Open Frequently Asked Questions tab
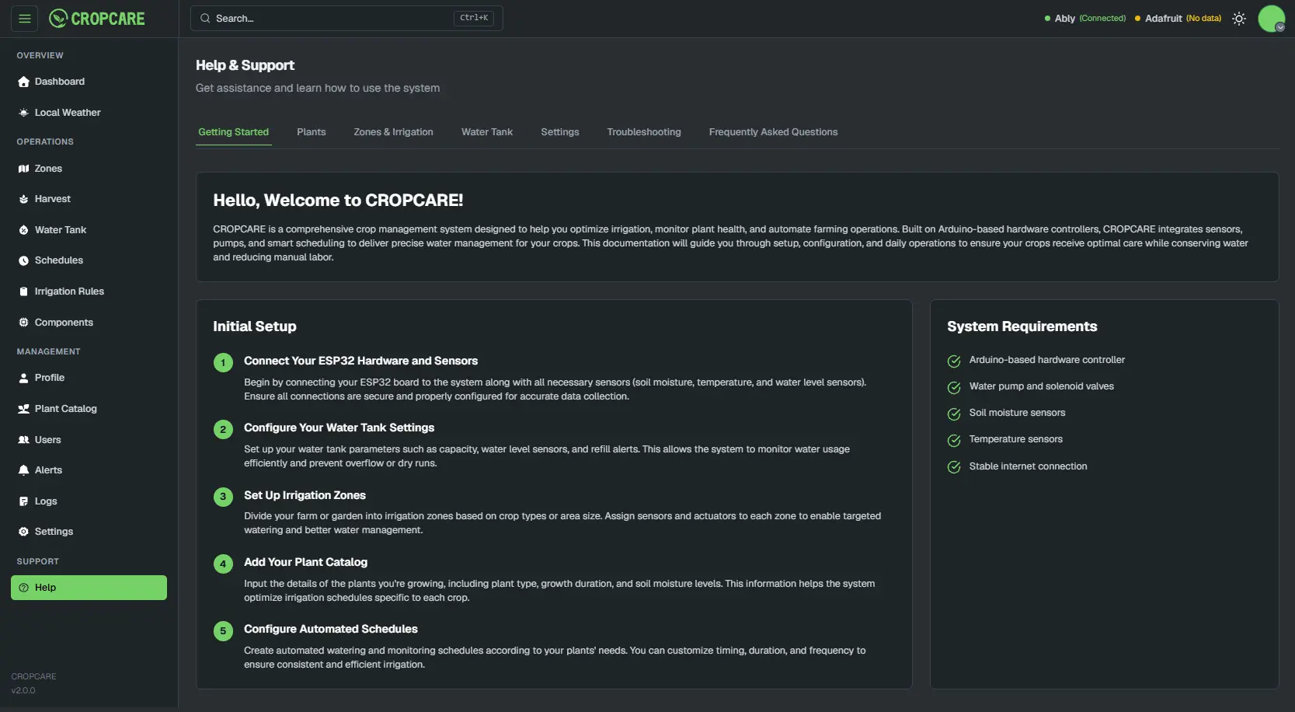The width and height of the screenshot is (1295, 712). 774,132
